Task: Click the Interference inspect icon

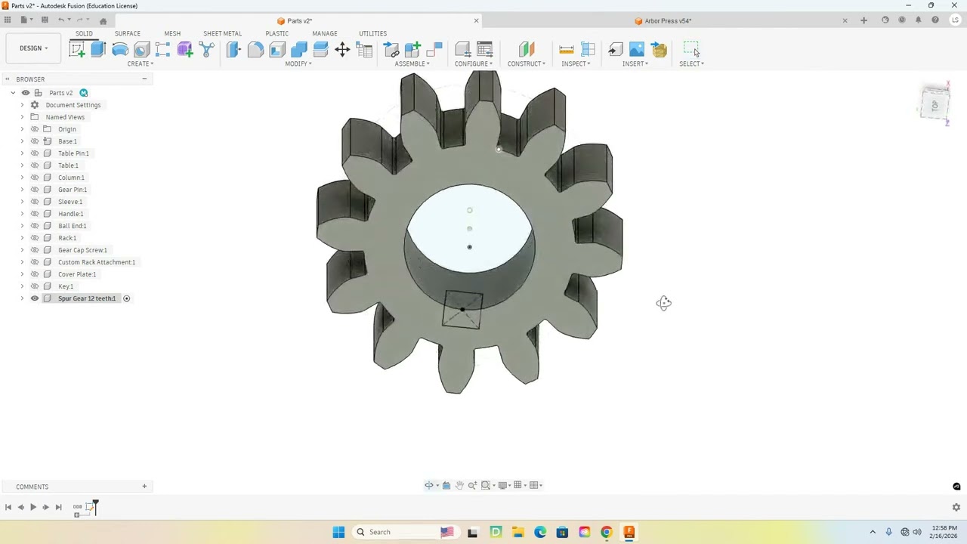Action: coord(589,50)
